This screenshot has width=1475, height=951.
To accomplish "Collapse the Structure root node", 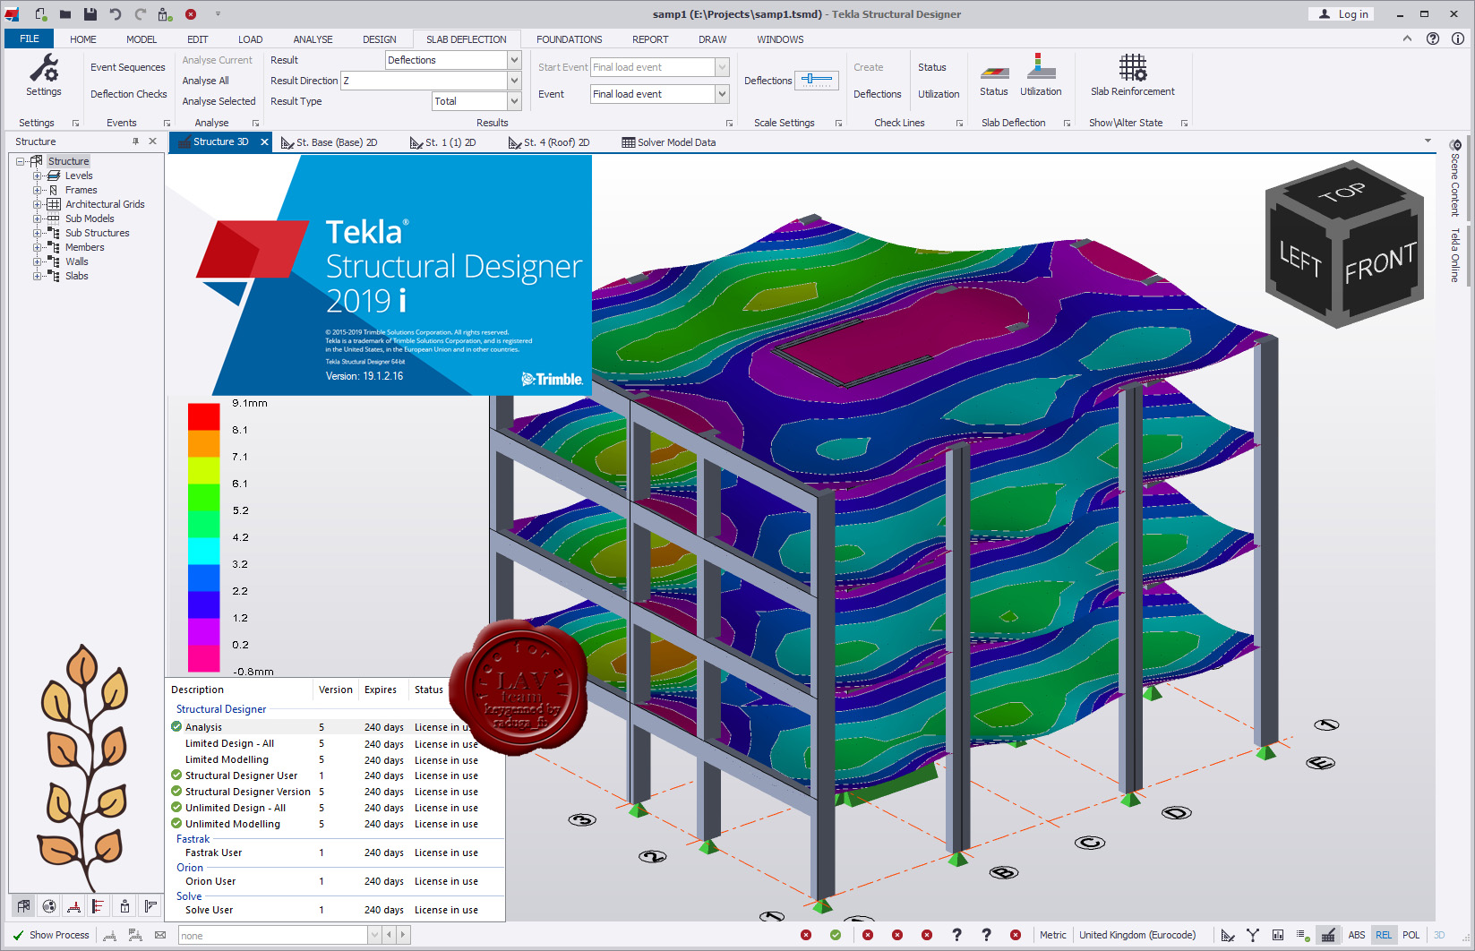I will point(20,161).
